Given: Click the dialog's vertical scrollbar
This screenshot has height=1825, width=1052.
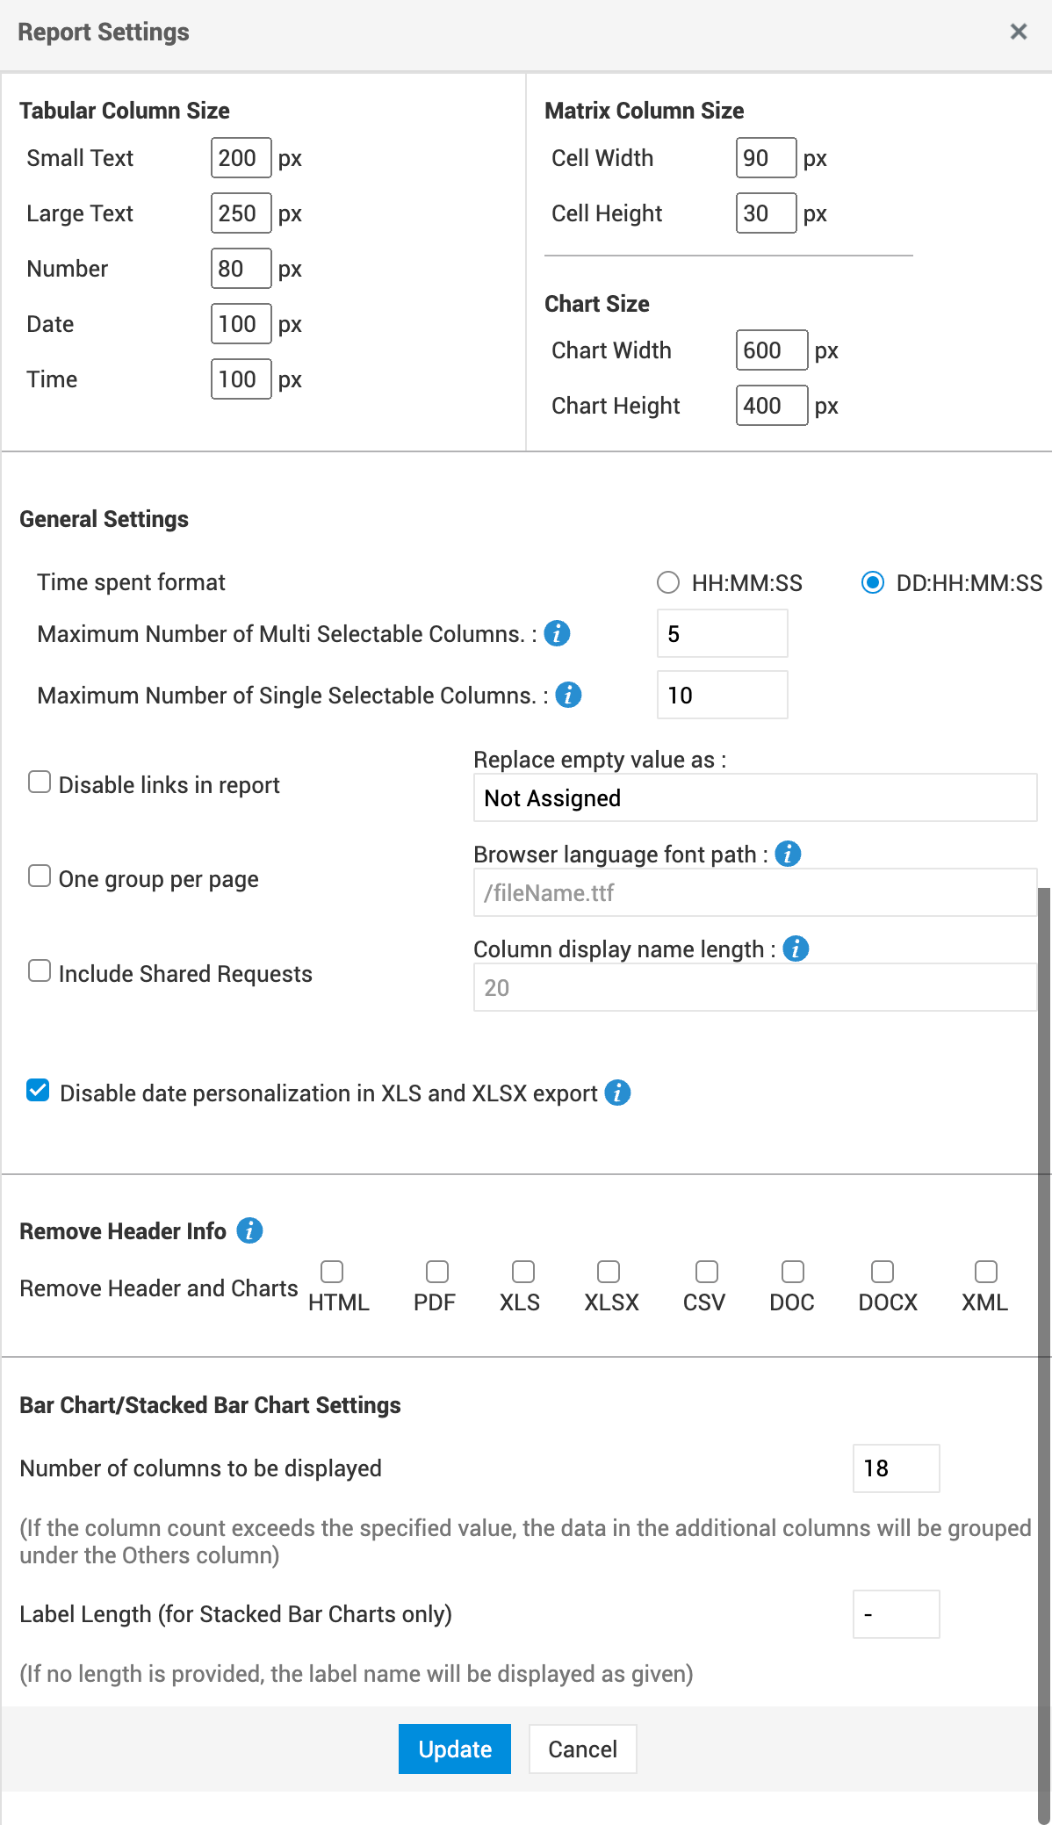Looking at the screenshot, I should click(x=1044, y=1317).
